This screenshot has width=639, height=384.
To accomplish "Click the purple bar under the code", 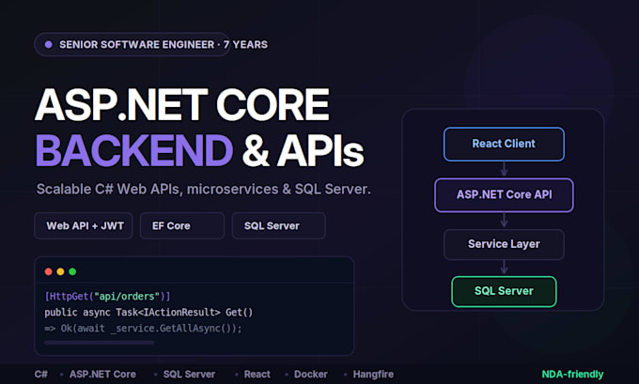I will tap(100, 343).
